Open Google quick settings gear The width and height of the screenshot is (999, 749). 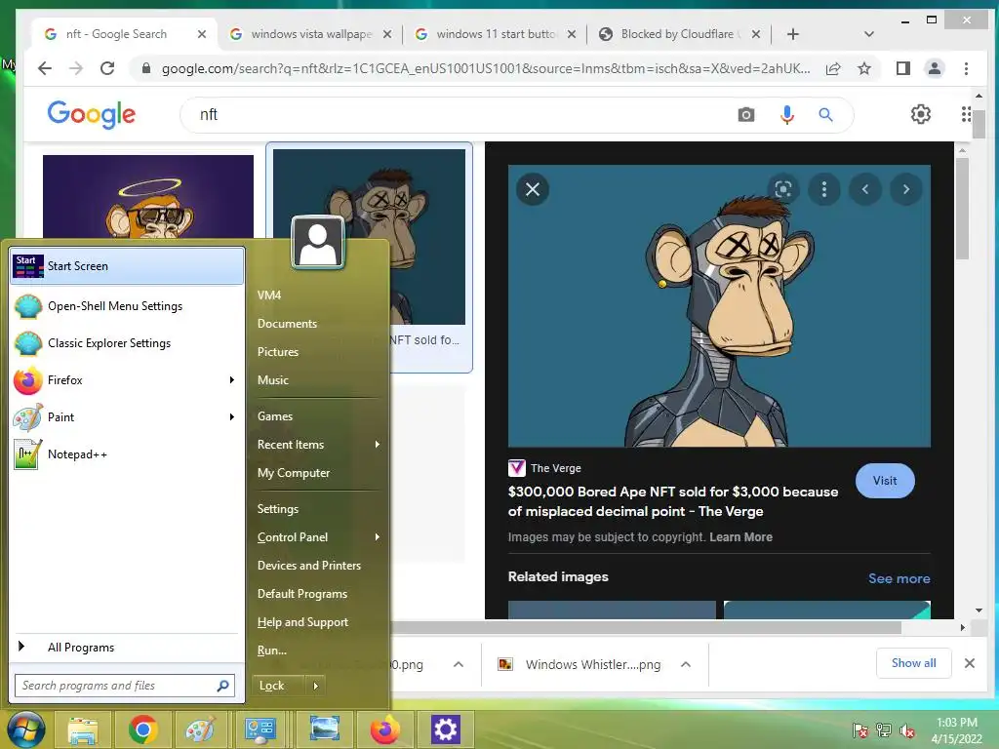[920, 114]
